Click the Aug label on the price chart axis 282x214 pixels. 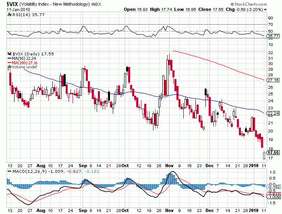[41, 165]
